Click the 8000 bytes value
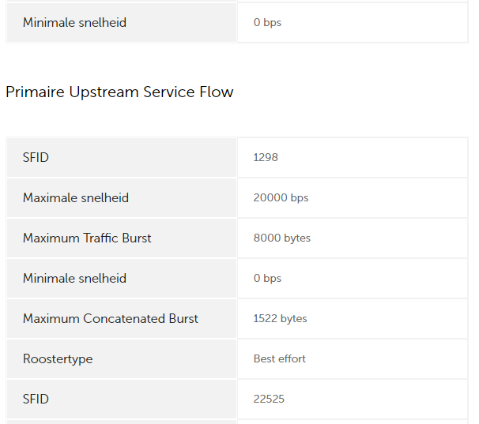 [x=282, y=238]
